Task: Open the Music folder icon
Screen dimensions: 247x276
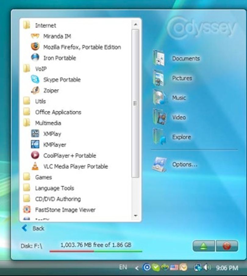Action: point(159,98)
